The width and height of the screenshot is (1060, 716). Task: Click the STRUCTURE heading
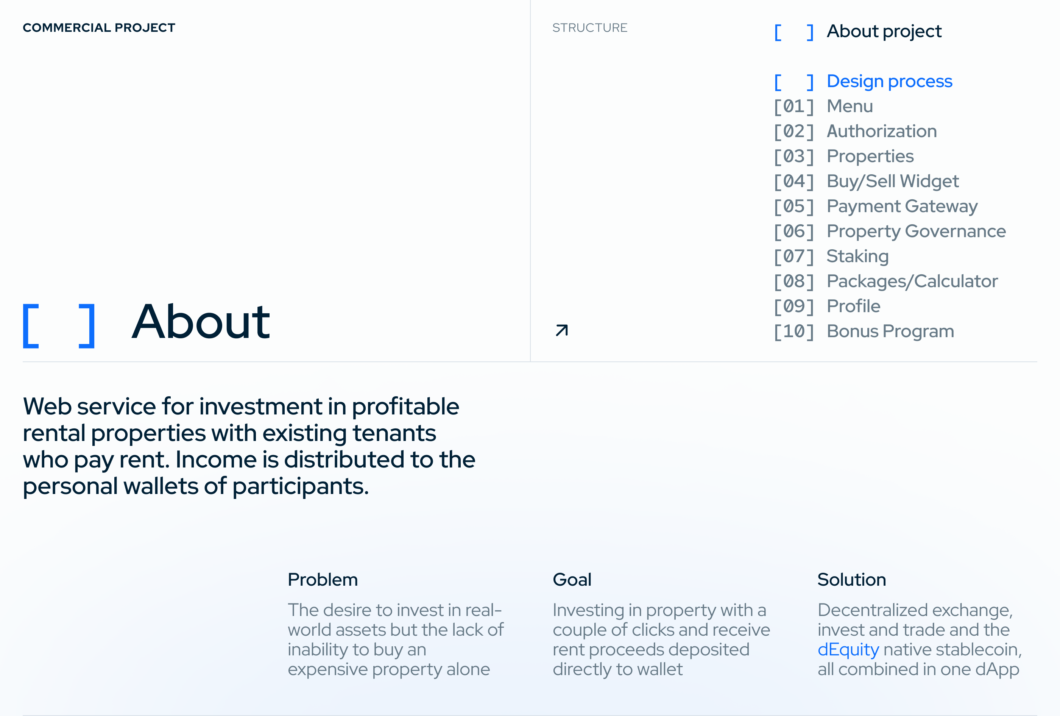589,28
